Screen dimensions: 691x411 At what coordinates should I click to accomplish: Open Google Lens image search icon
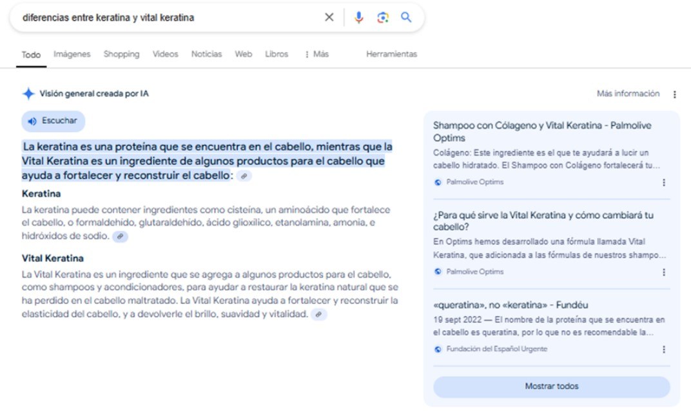coord(383,17)
